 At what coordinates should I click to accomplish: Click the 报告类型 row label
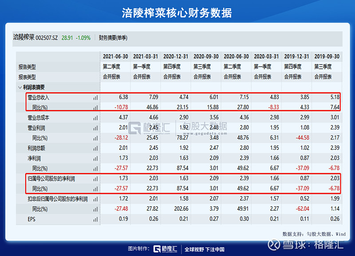tap(27, 67)
